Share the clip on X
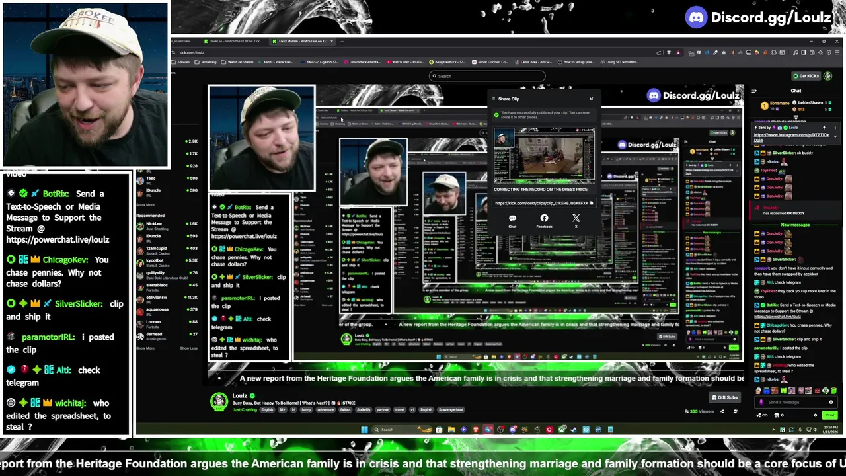Screen dimensions: 846x476 tap(576, 221)
